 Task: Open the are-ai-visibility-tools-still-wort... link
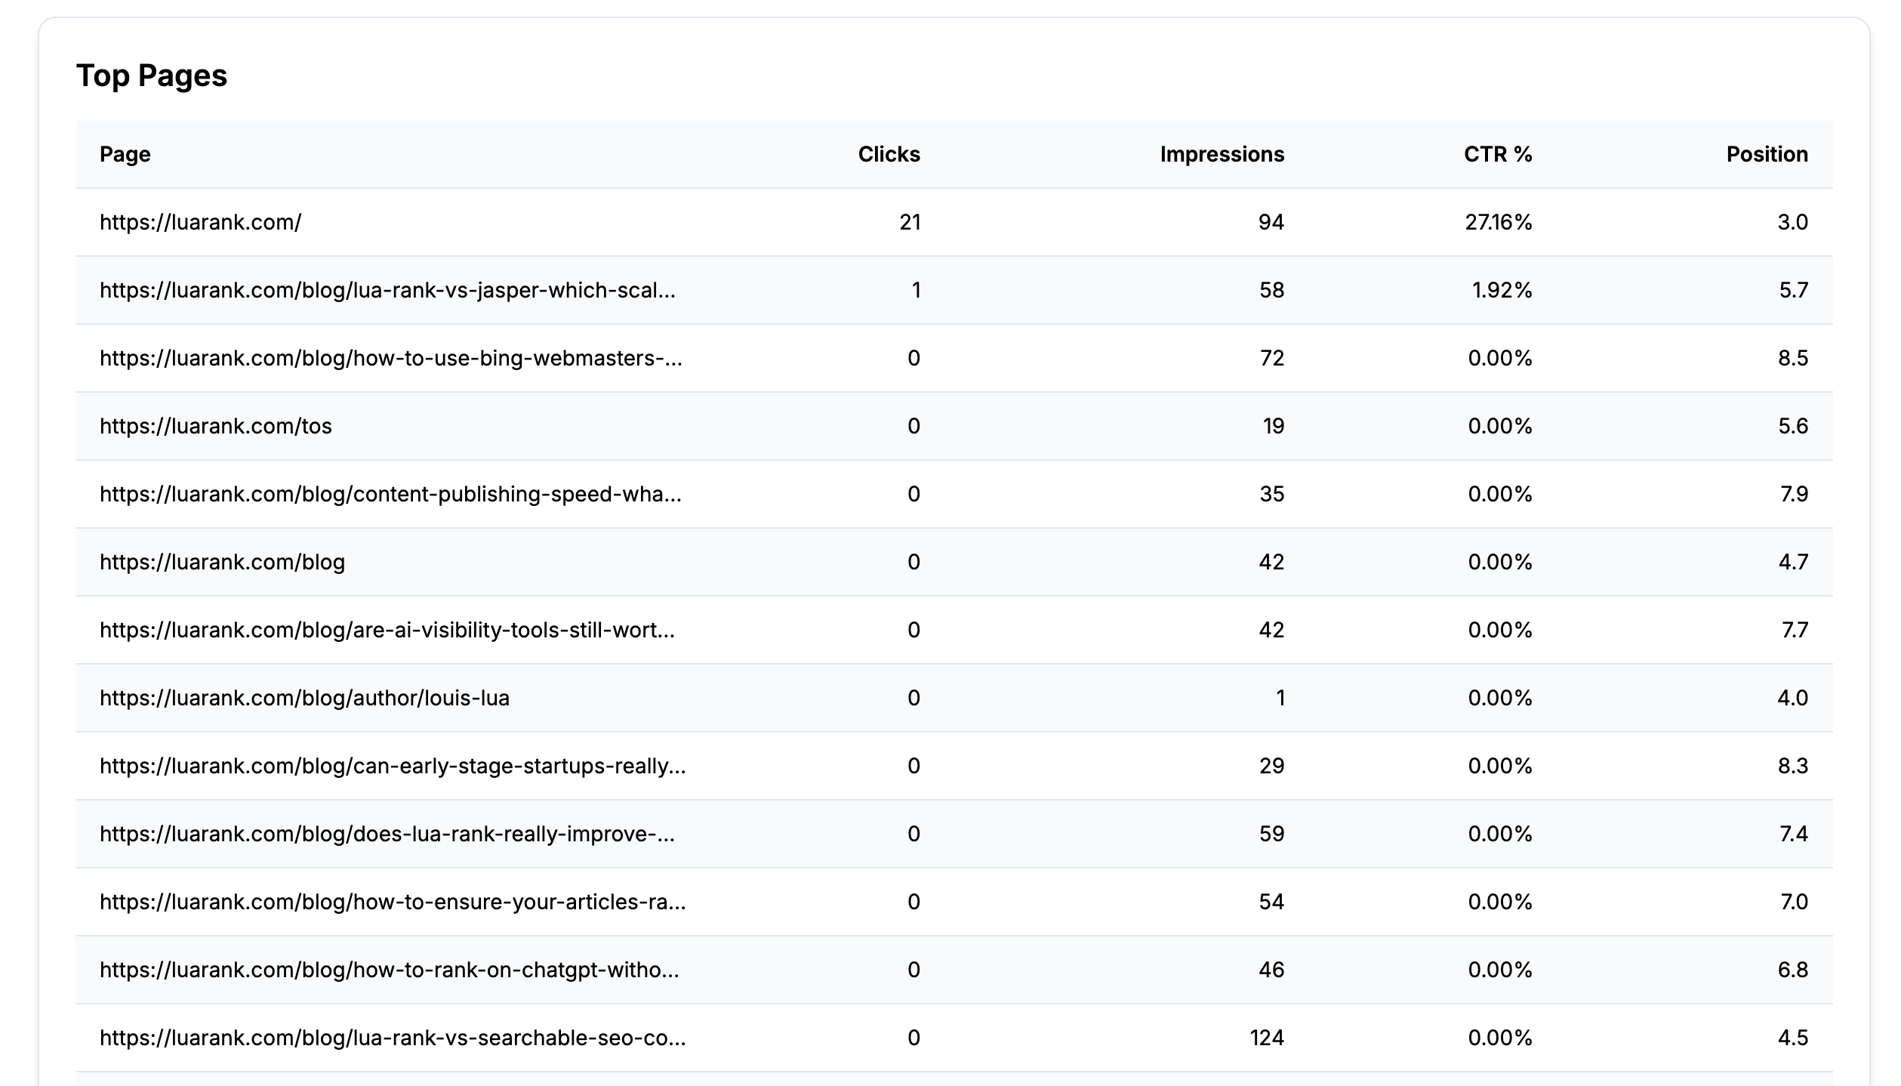(393, 630)
